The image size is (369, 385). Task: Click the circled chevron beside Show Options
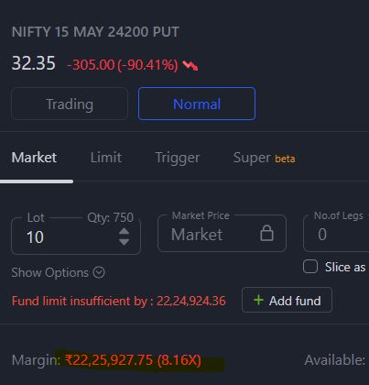point(99,272)
